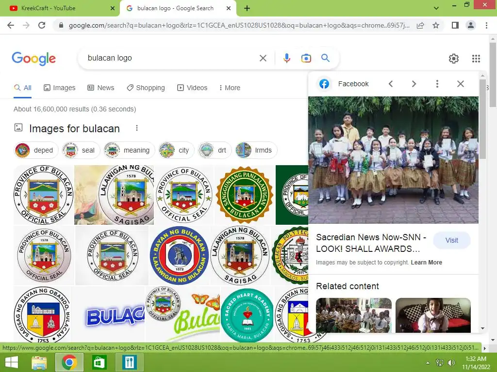Viewport: 497px width, 372px height.
Task: Clear the search box text
Action: pyautogui.click(x=263, y=58)
